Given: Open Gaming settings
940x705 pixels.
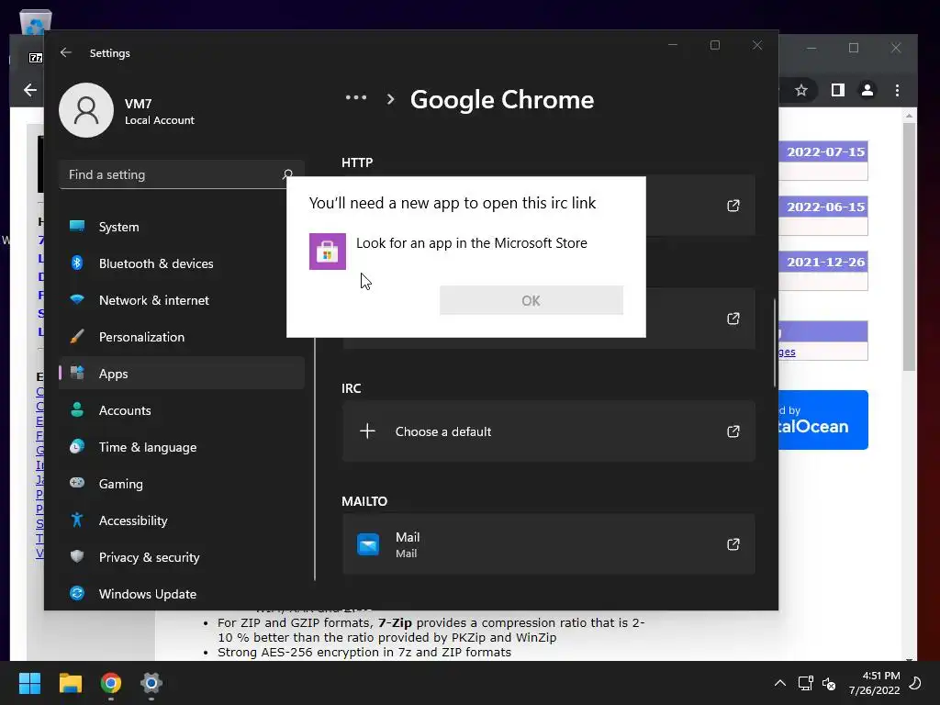Looking at the screenshot, I should [182, 483].
